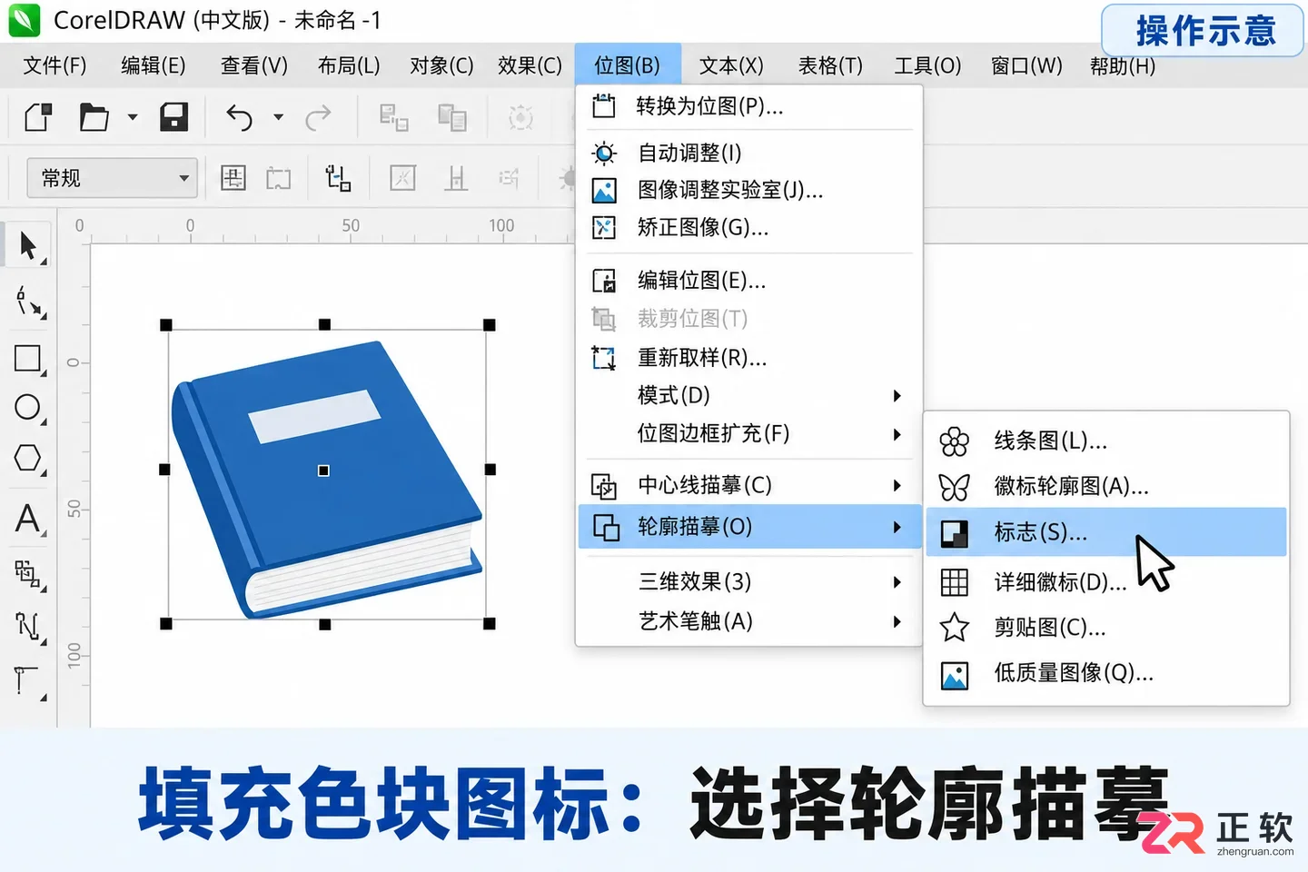This screenshot has width=1308, height=872.
Task: Open the 效果(C) menu
Action: pos(530,65)
